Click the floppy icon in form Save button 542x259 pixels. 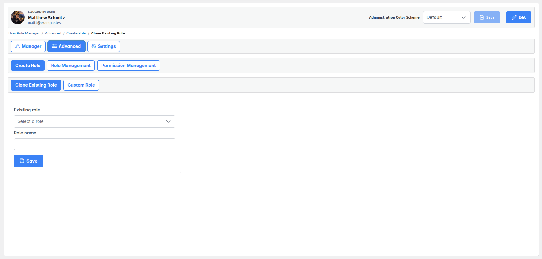tap(22, 161)
